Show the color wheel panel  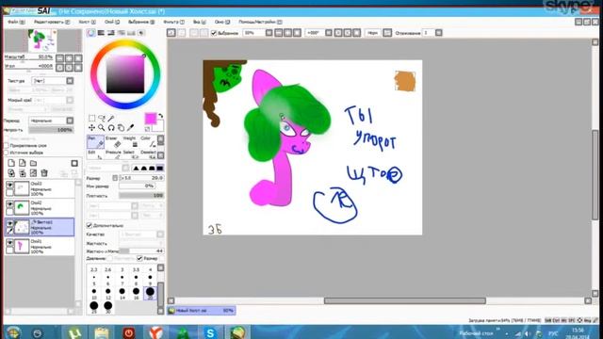(91, 33)
